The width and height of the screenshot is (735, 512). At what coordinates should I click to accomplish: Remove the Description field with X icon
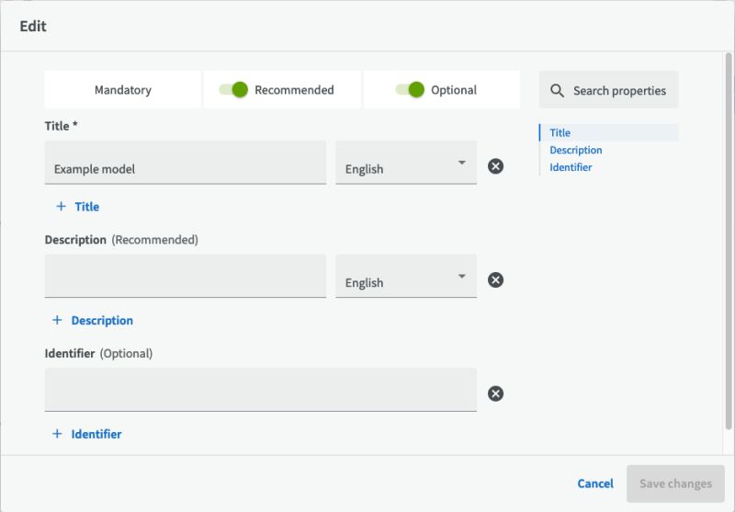pos(495,280)
